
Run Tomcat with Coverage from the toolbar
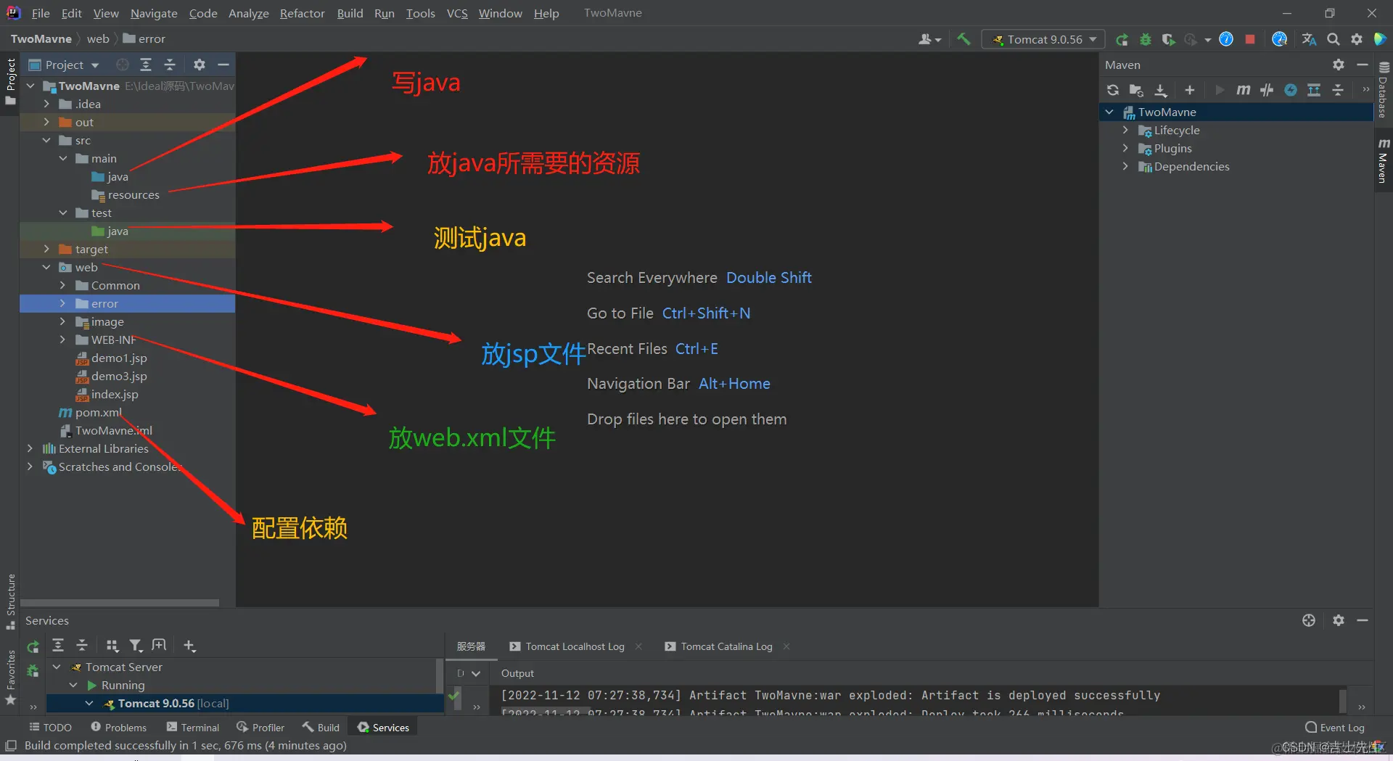coord(1168,39)
